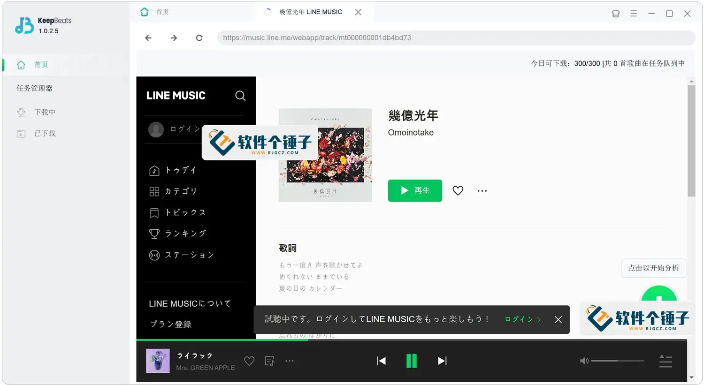Click the URL address bar

coord(422,38)
